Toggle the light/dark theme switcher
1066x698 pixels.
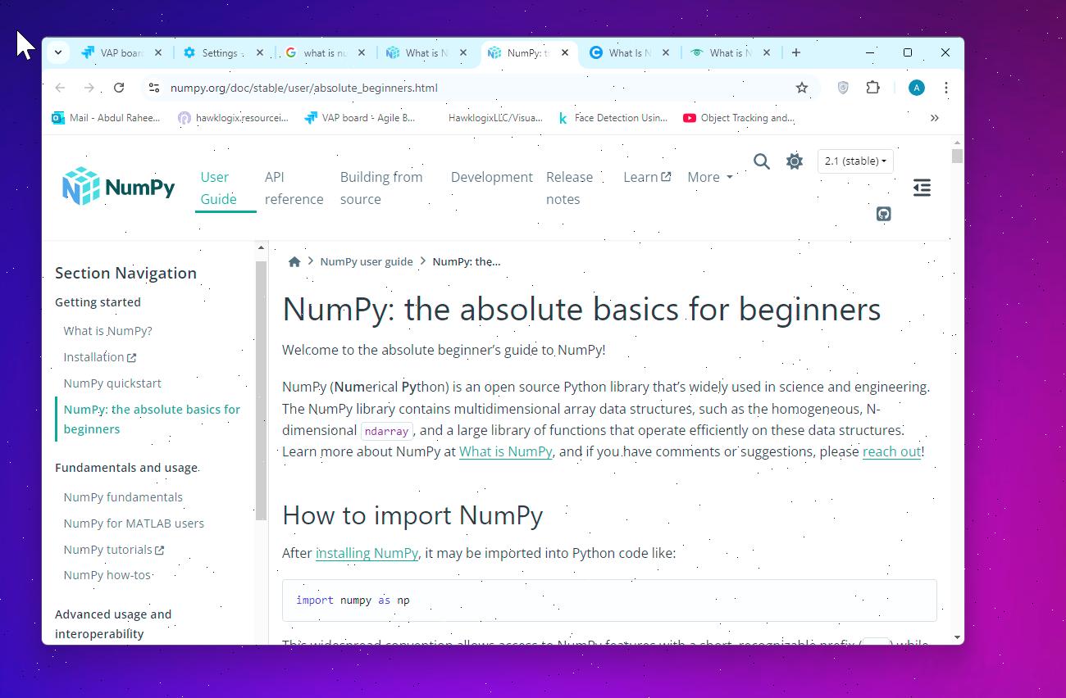[795, 161]
